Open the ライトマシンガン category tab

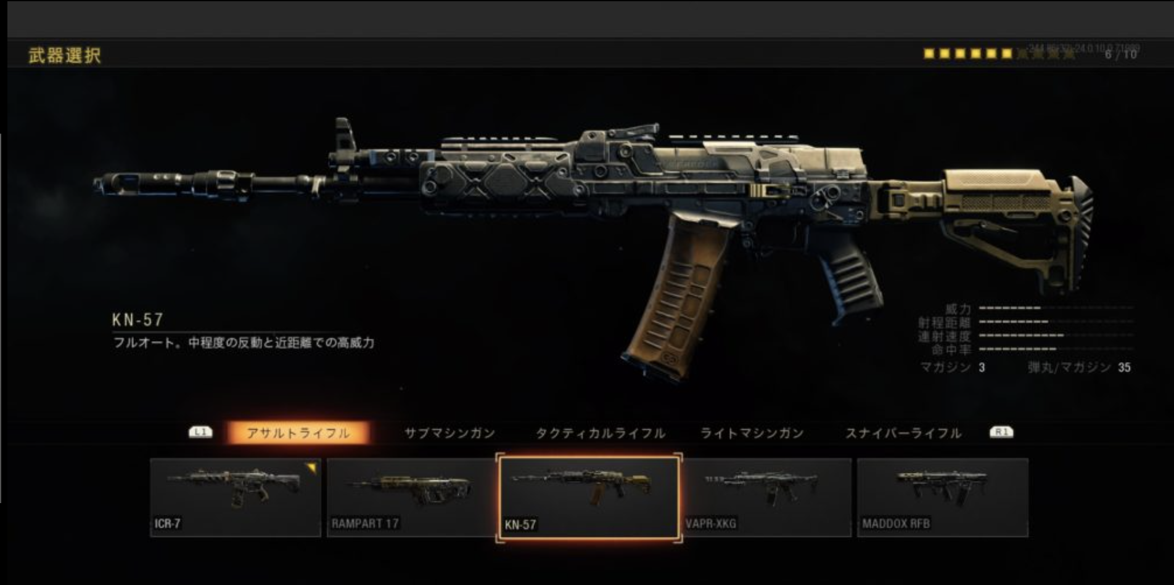(752, 433)
